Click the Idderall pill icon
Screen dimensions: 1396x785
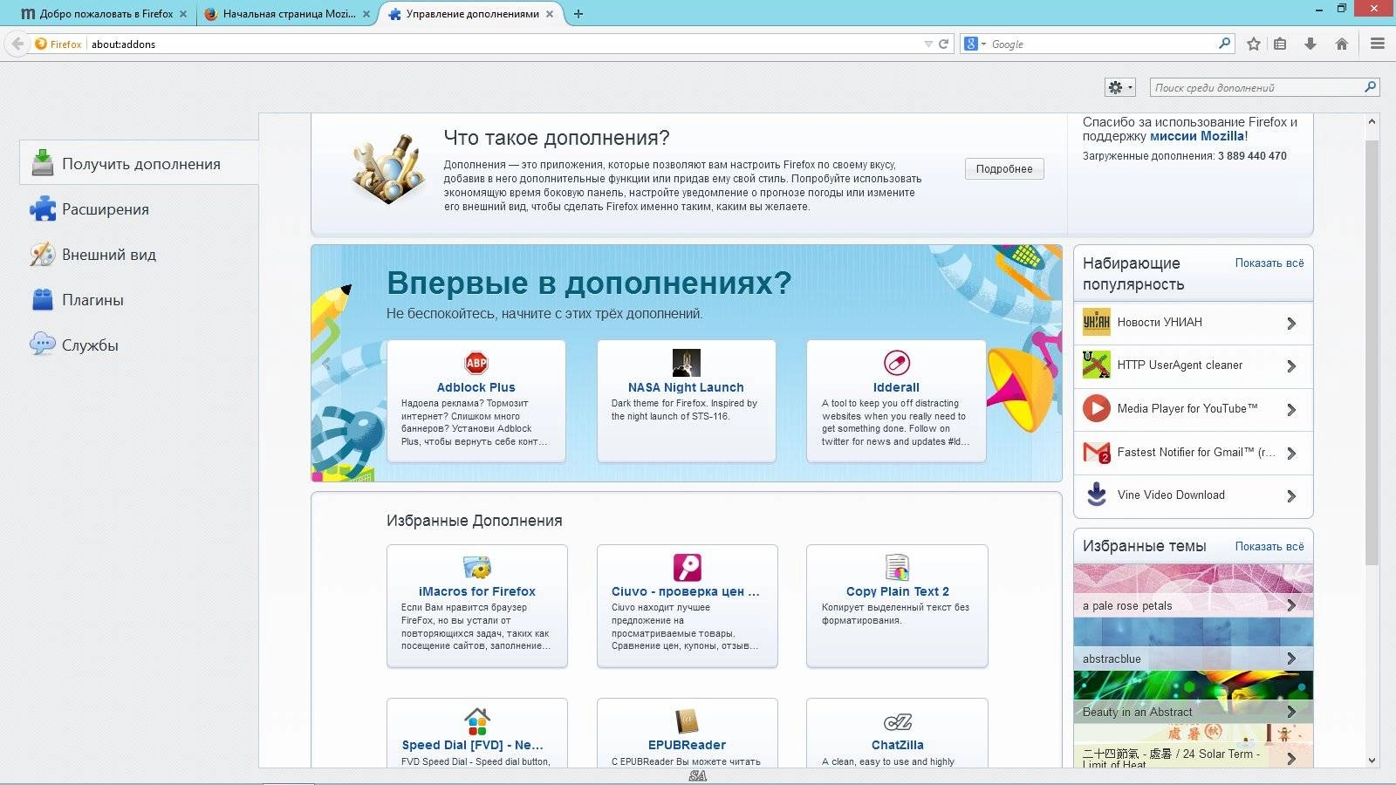click(896, 363)
